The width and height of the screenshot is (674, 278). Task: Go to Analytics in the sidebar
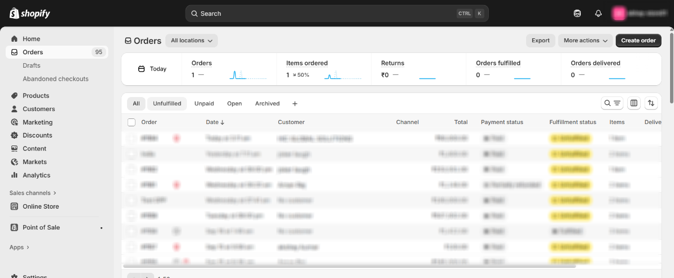click(x=36, y=175)
